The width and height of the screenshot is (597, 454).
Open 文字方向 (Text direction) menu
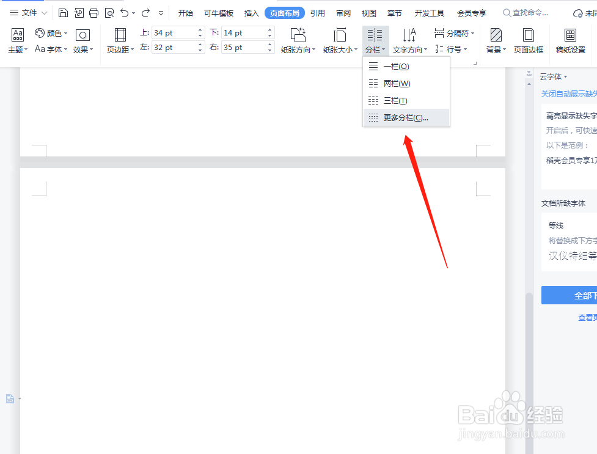pyautogui.click(x=409, y=40)
